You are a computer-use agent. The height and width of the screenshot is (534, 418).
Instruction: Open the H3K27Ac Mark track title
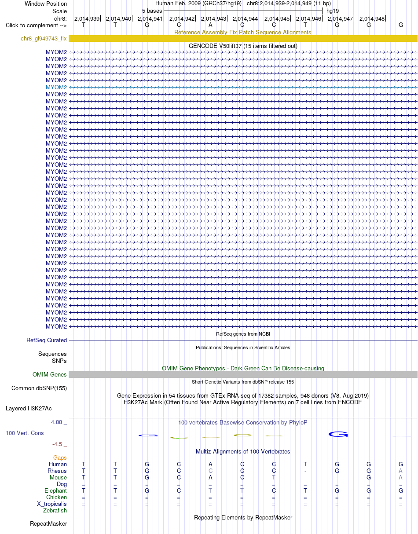click(243, 402)
